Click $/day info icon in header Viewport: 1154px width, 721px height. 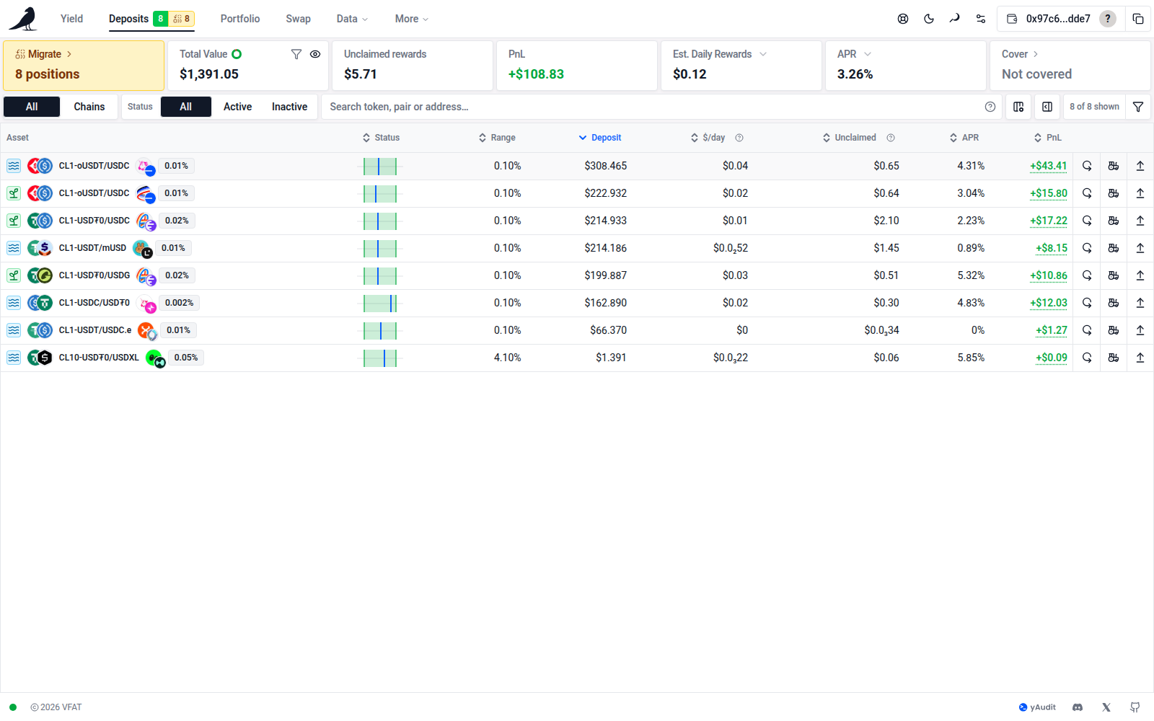tap(739, 138)
